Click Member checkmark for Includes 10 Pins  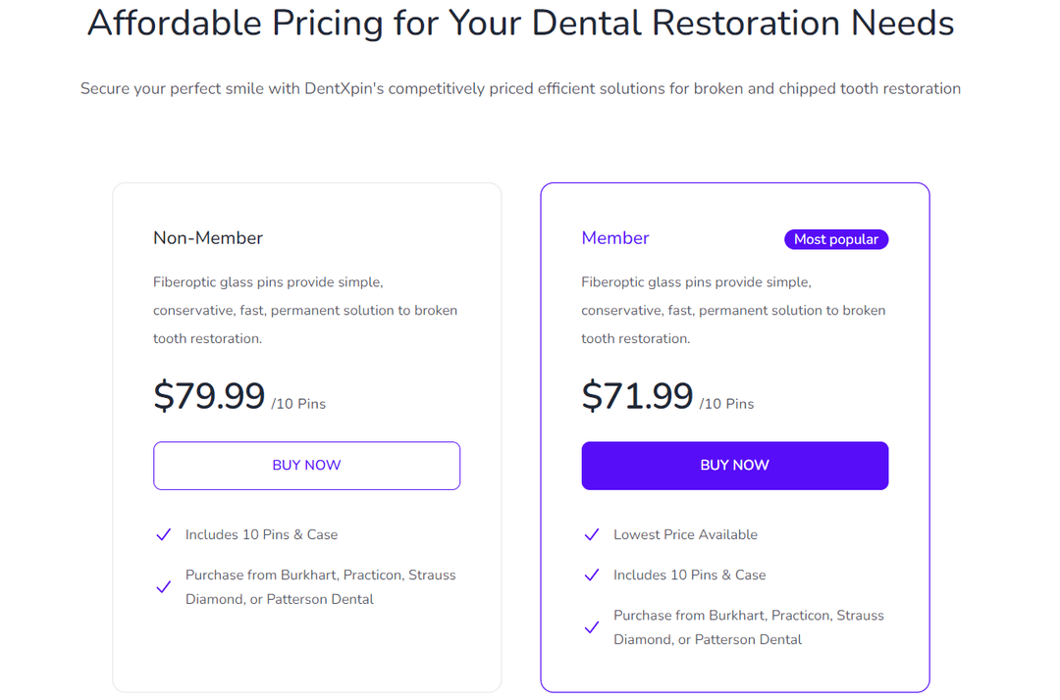pyautogui.click(x=591, y=575)
